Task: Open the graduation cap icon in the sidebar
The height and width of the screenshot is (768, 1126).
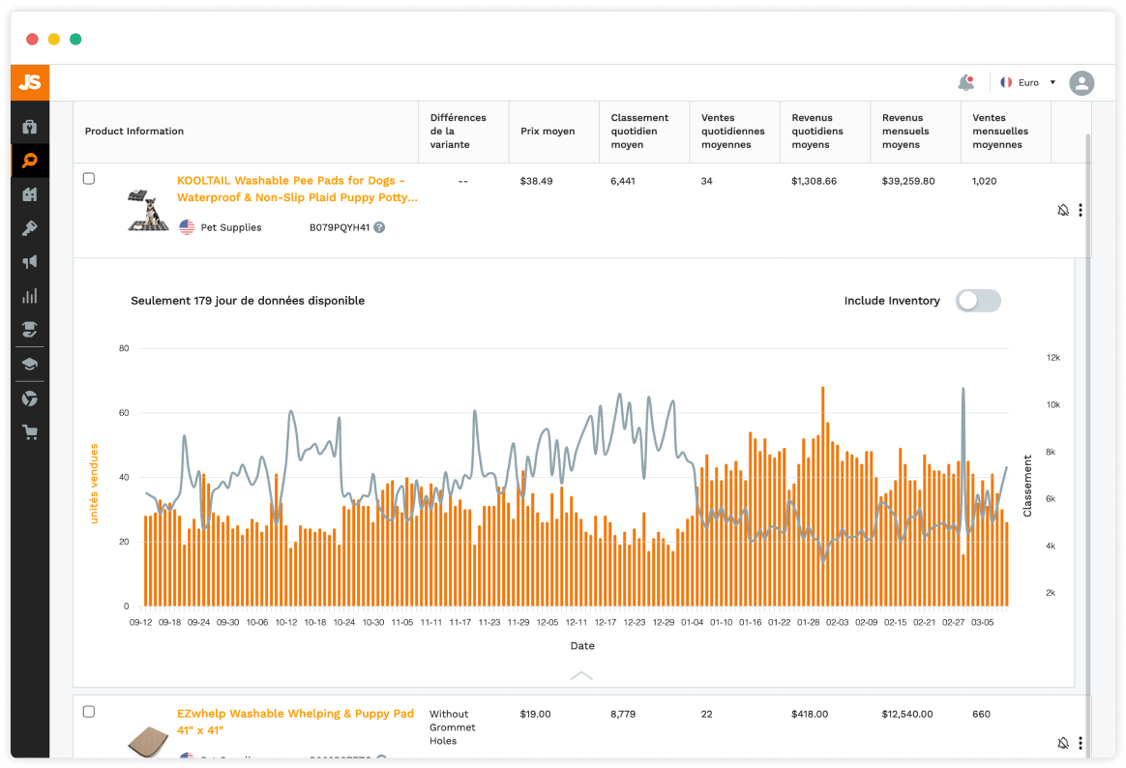Action: pos(29,364)
